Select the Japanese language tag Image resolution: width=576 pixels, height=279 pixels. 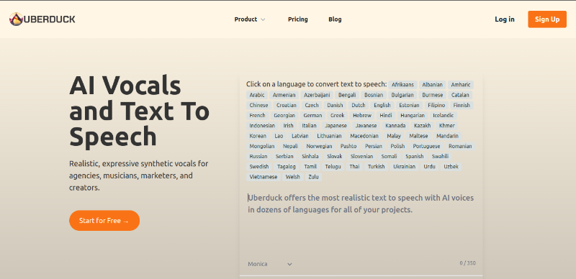[x=336, y=126]
